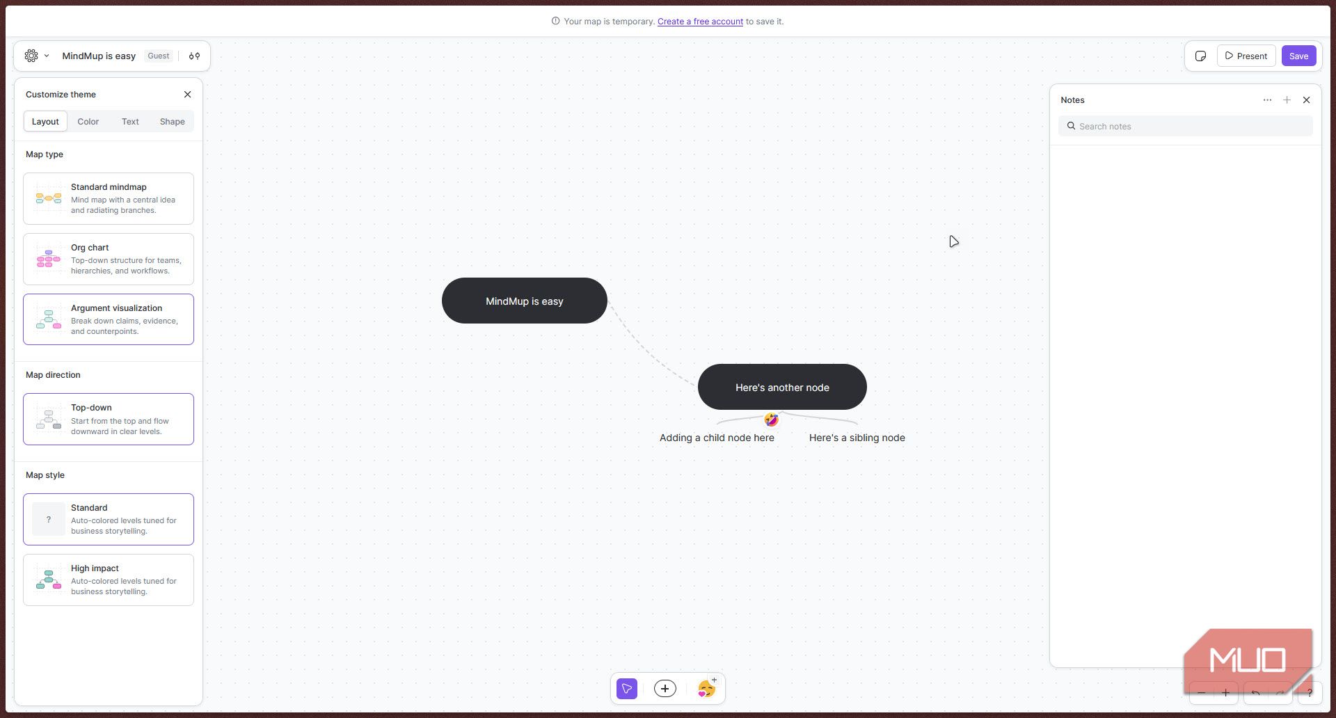The width and height of the screenshot is (1336, 718).
Task: Expand the chevron next to the gear
Action: 47,56
